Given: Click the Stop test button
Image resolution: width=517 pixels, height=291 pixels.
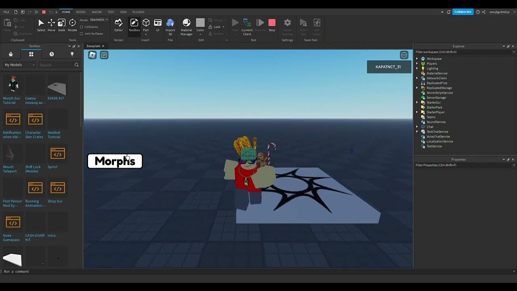Looking at the screenshot, I should 272,25.
